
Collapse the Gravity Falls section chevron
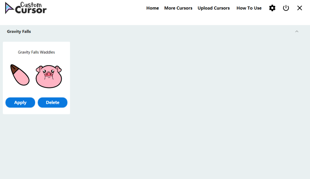(297, 31)
